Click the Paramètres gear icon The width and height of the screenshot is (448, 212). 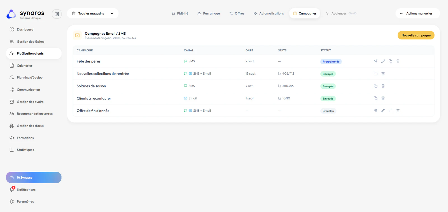12,201
